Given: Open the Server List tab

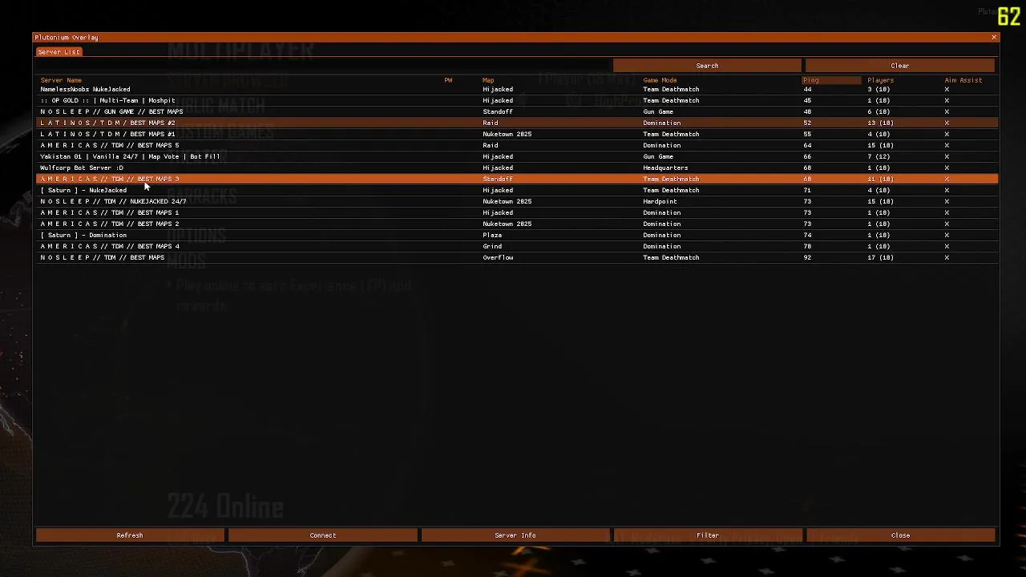Looking at the screenshot, I should click(59, 52).
